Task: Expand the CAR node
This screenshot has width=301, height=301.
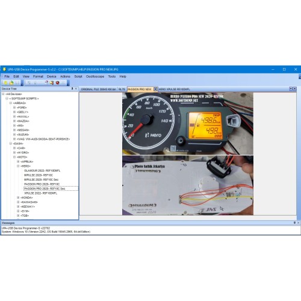Action: coord(14,148)
